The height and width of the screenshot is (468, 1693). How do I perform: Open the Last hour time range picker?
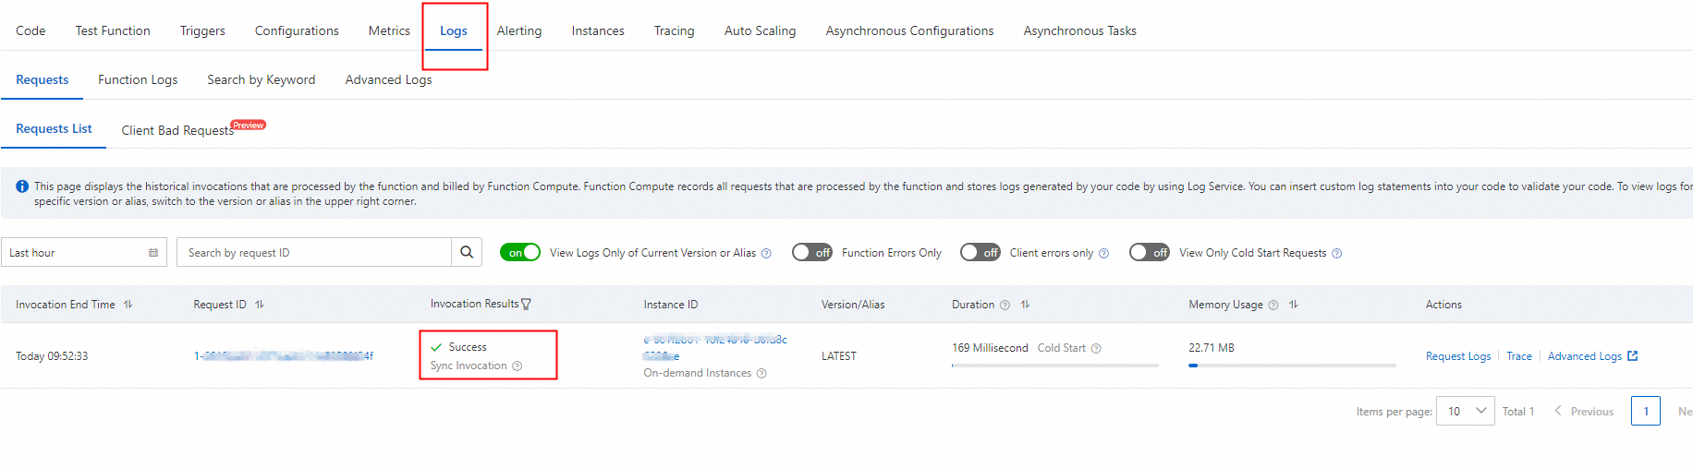click(x=83, y=253)
